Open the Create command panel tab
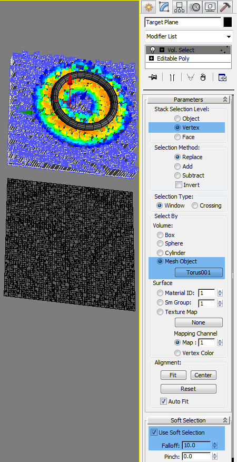Screen dimensions: 237x462 click(149, 6)
